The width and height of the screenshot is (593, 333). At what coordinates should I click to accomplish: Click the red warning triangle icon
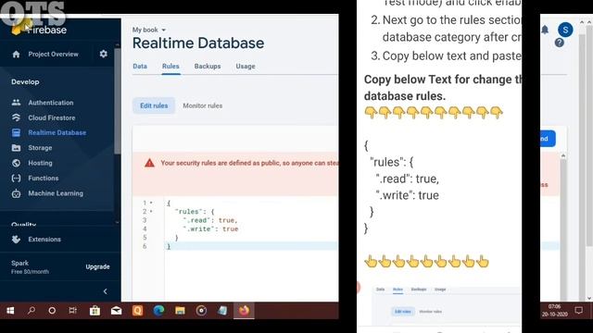(x=149, y=163)
